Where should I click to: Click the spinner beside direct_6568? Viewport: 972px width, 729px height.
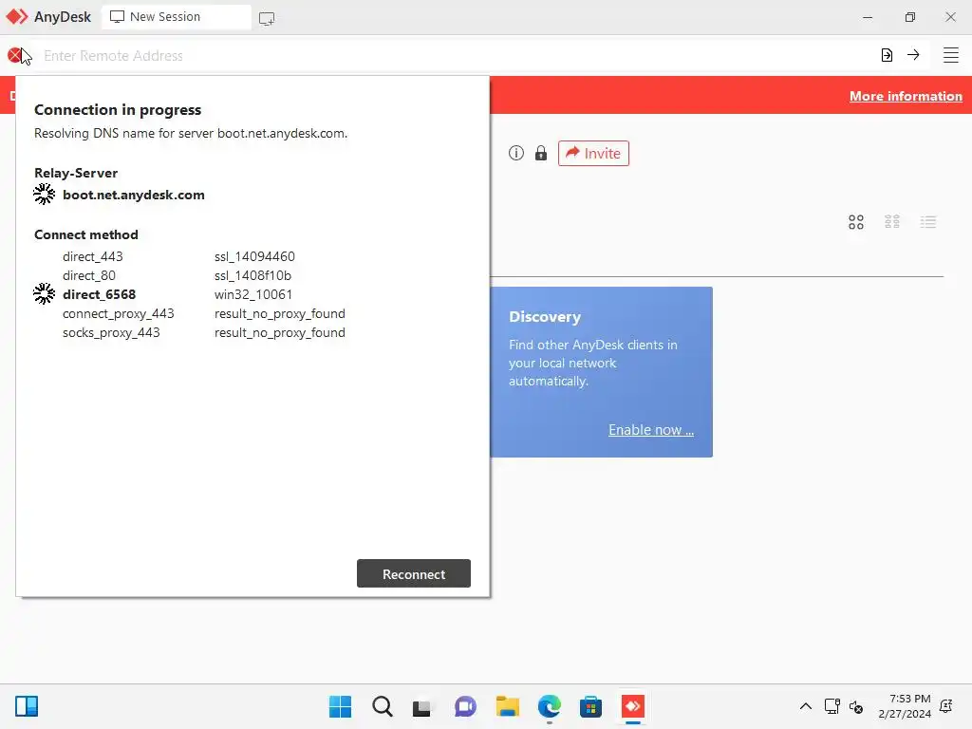(44, 294)
